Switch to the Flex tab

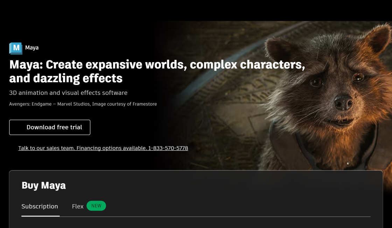[78, 207]
